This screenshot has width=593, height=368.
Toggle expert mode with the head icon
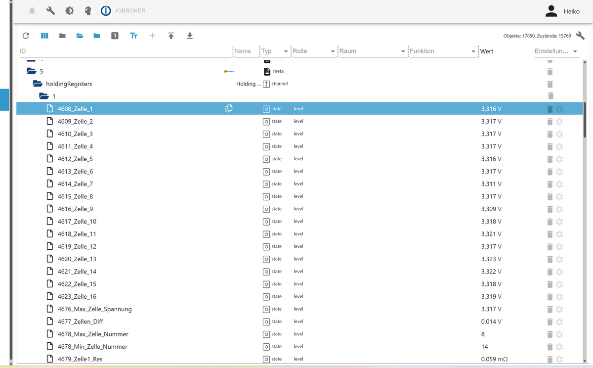click(x=88, y=10)
